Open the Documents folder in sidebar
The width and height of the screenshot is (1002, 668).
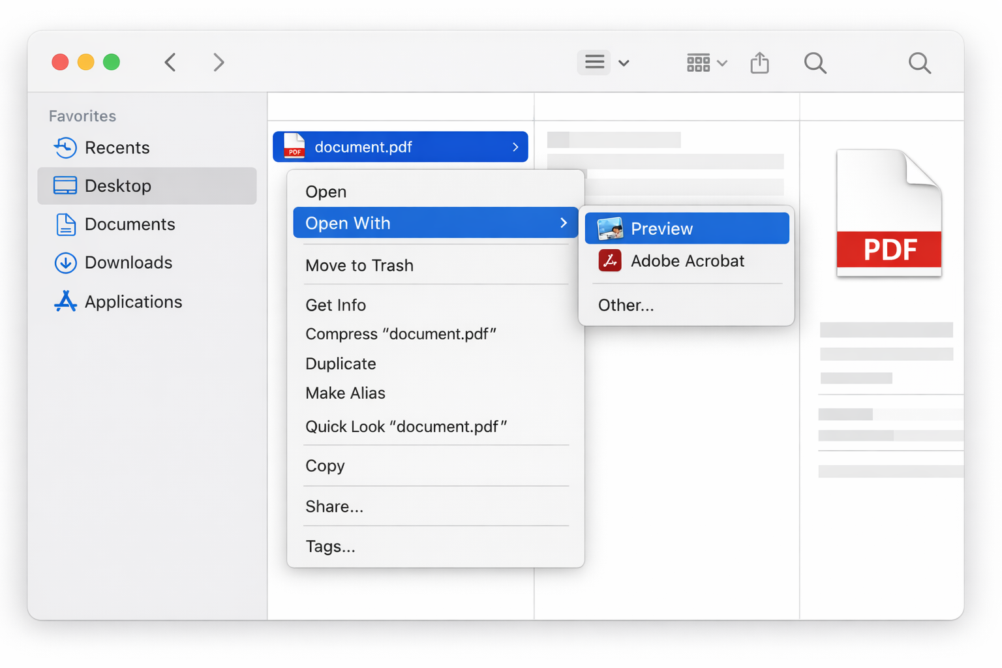click(x=147, y=224)
